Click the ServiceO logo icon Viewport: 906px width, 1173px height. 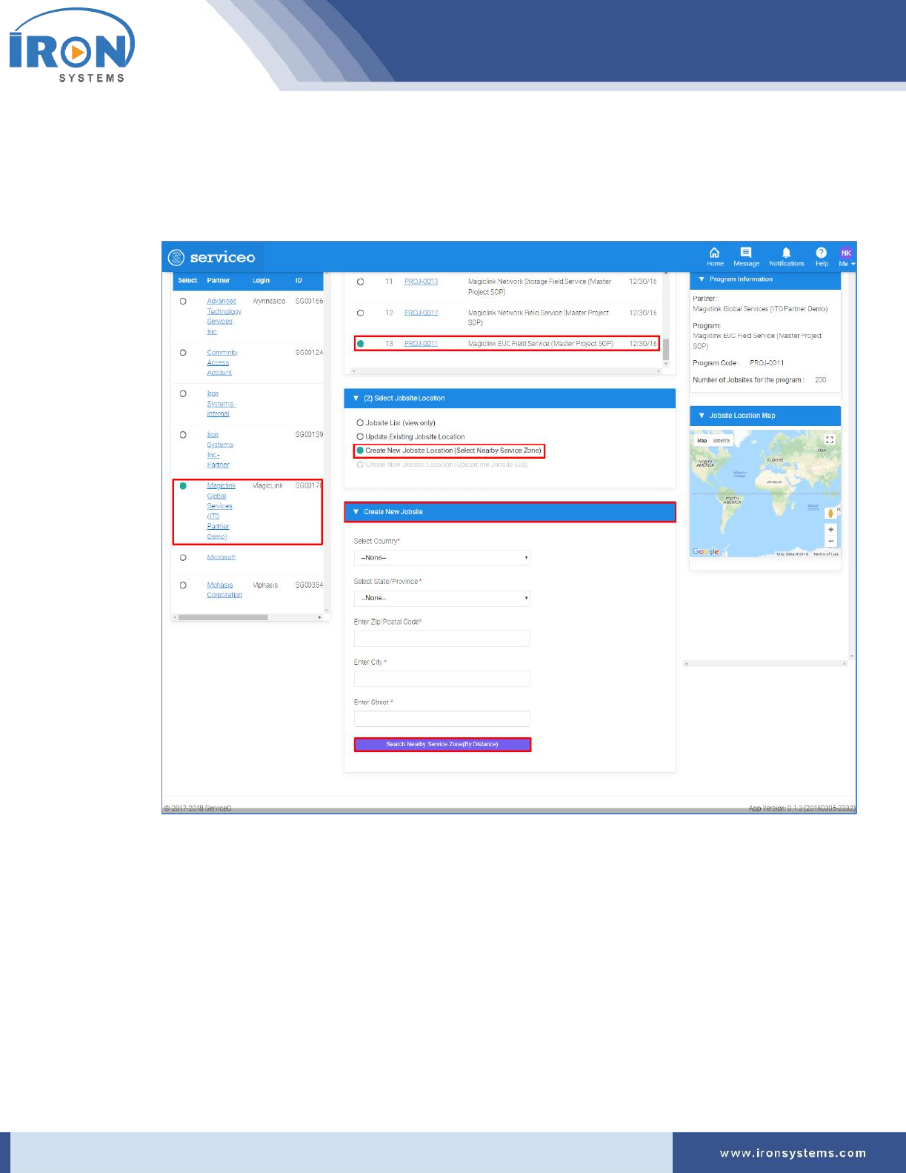point(176,257)
